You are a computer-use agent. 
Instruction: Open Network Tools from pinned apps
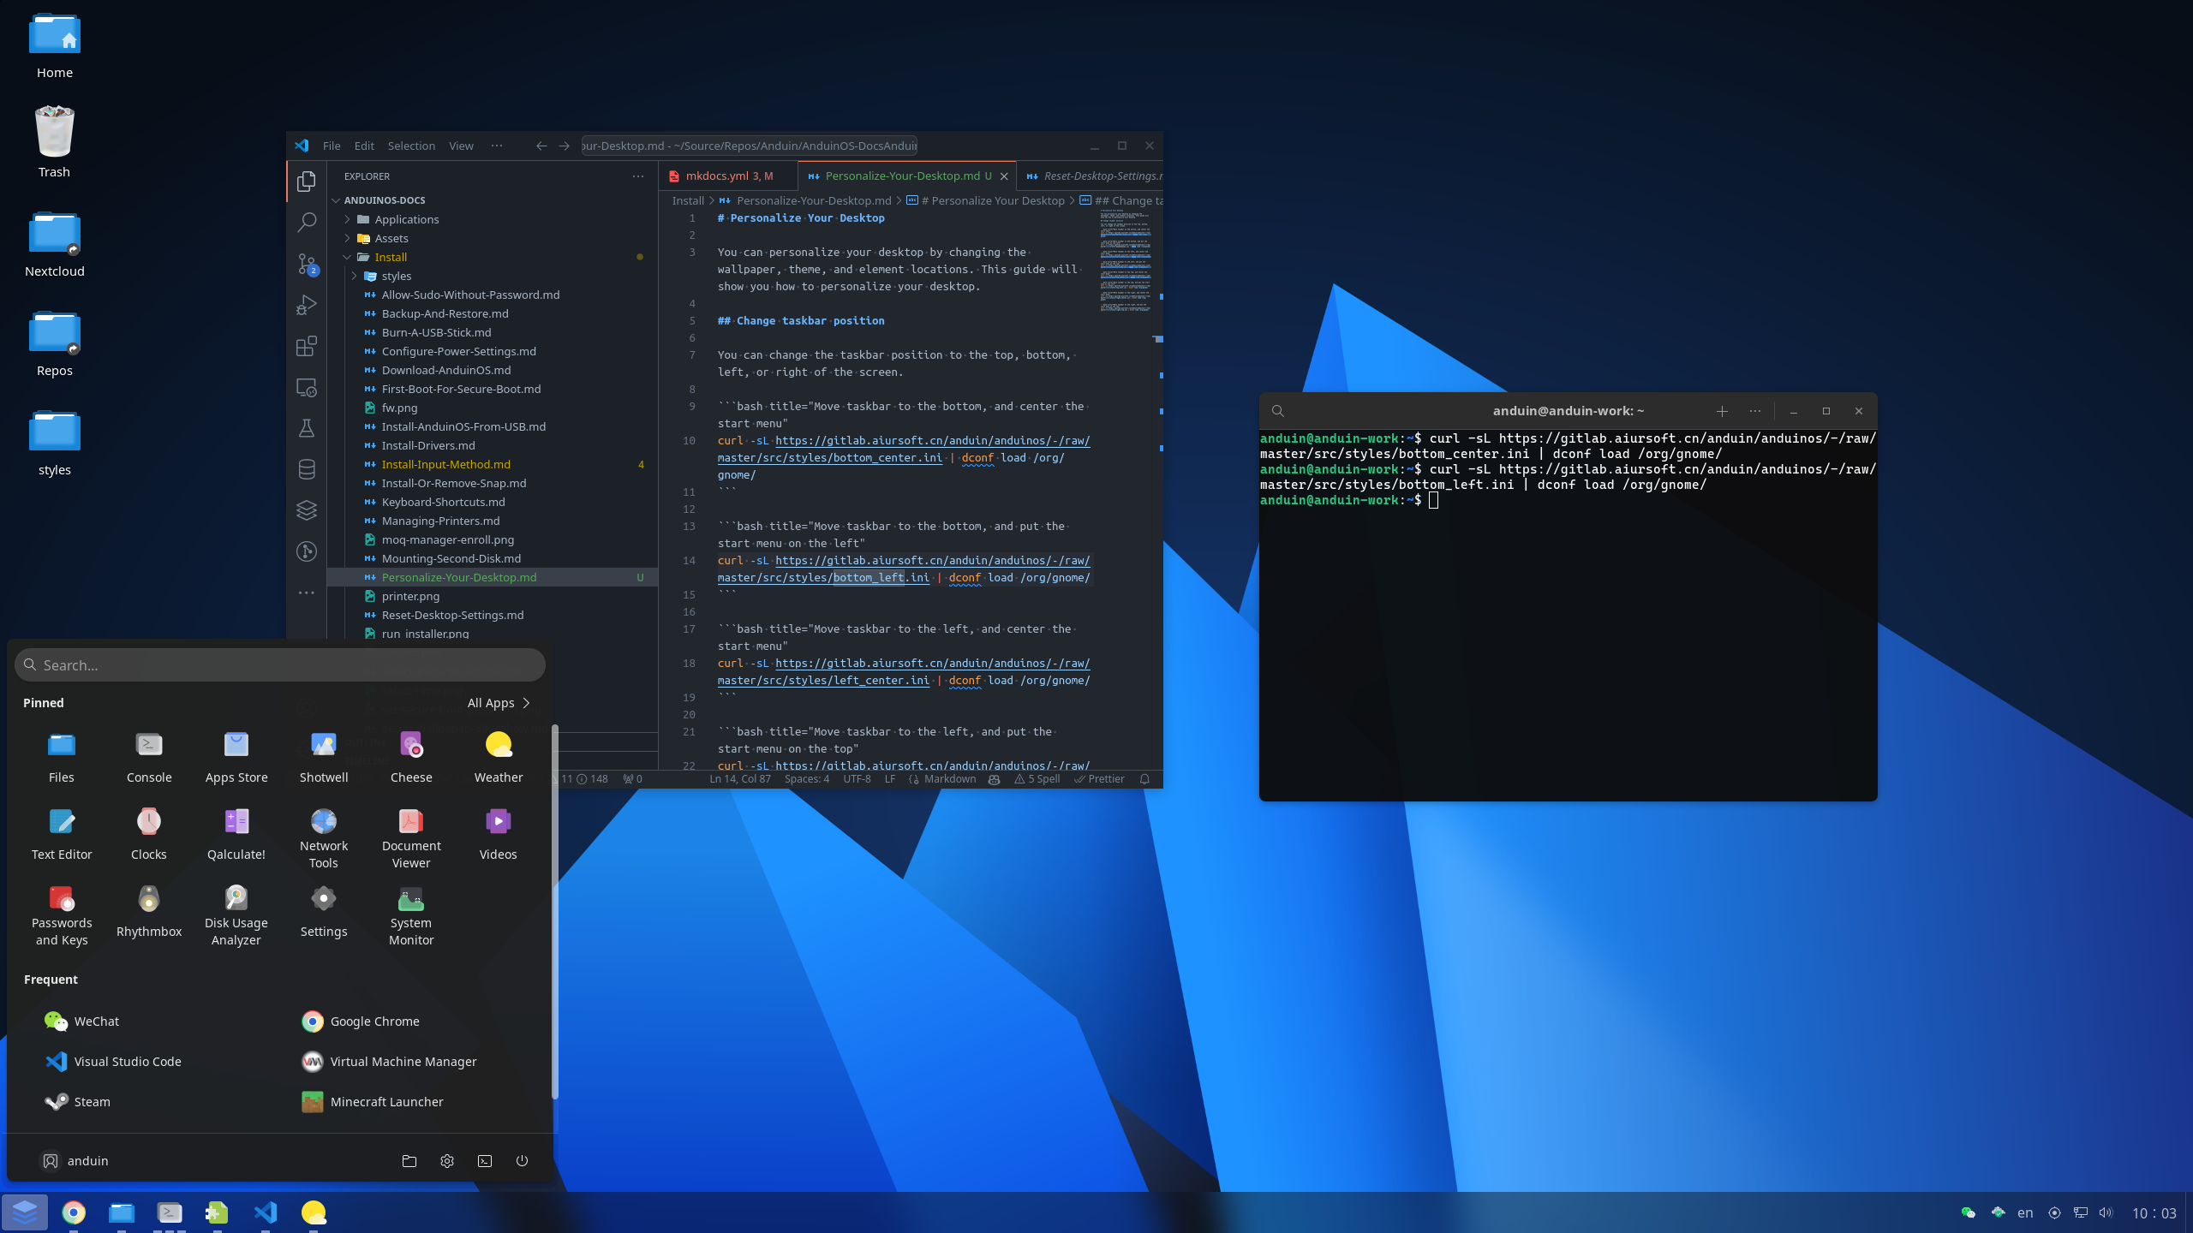coord(324,838)
